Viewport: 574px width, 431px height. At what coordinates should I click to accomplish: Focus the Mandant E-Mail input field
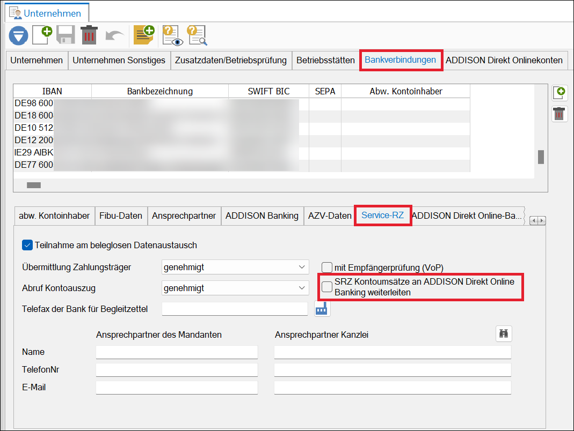[177, 388]
